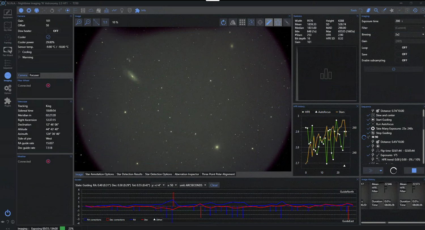425x230 pixels.
Task: Open the Sky Atlas sidebar section
Action: (8, 26)
